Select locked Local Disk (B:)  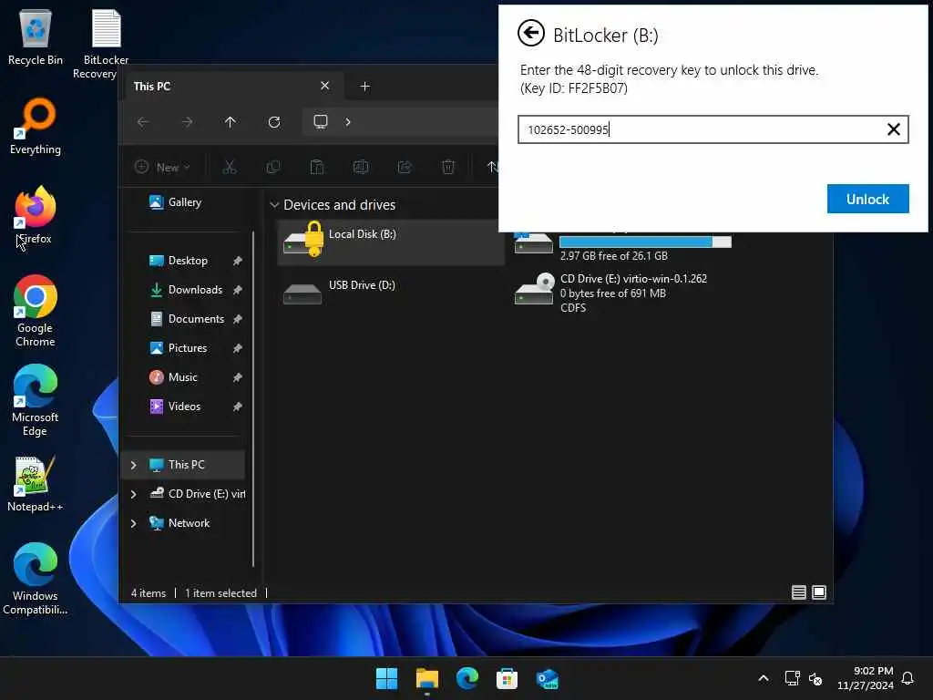390,242
